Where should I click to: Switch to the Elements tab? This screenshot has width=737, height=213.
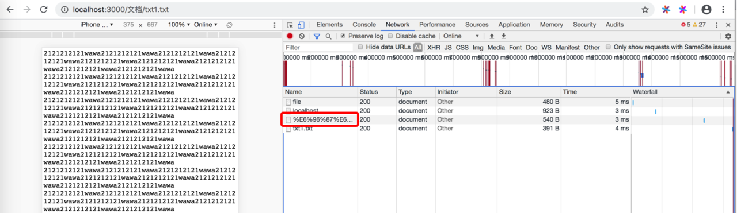[329, 25]
